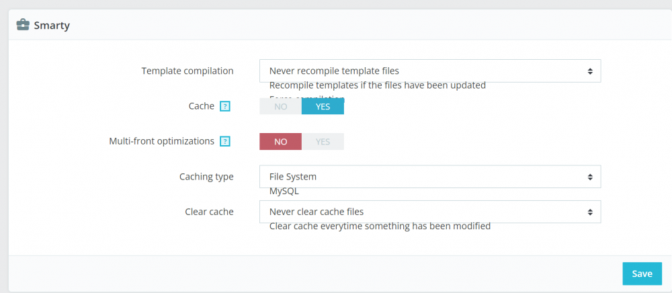Click the "Multi-front optimizations" label text
Screen dimensions: 672x293
coord(161,141)
